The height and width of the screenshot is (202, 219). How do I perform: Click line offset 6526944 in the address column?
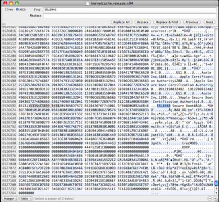[x=9, y=151]
